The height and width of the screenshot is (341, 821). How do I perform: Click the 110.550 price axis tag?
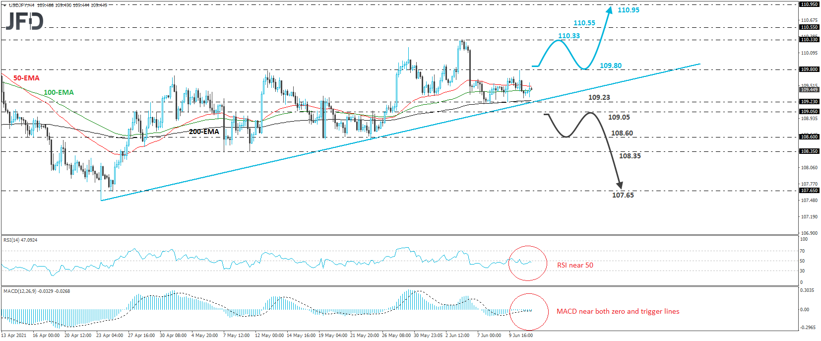[809, 27]
